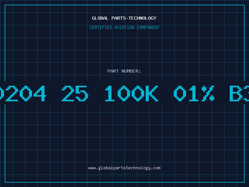Click the large letter B near right edge
249x187 pixels.
[236, 93]
